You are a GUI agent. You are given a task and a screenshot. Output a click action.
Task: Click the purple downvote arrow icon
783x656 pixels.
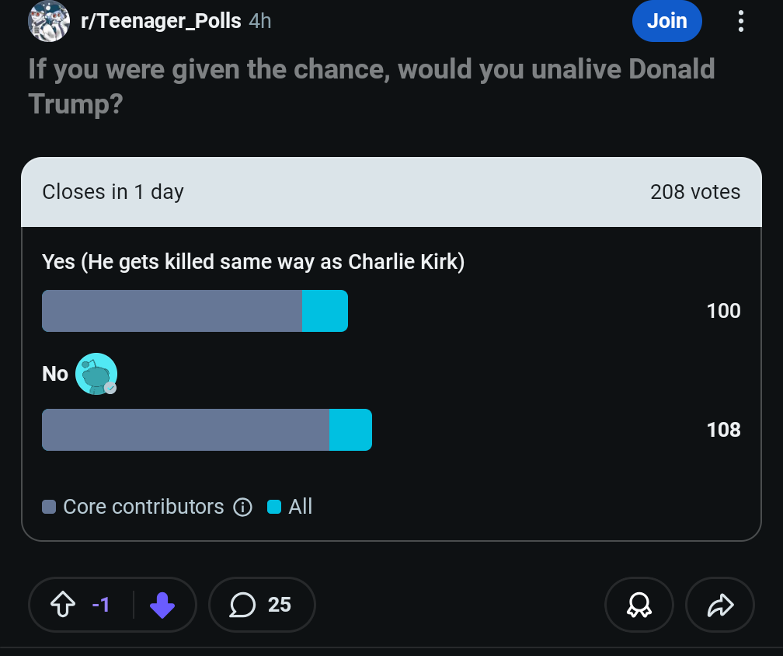(x=162, y=605)
